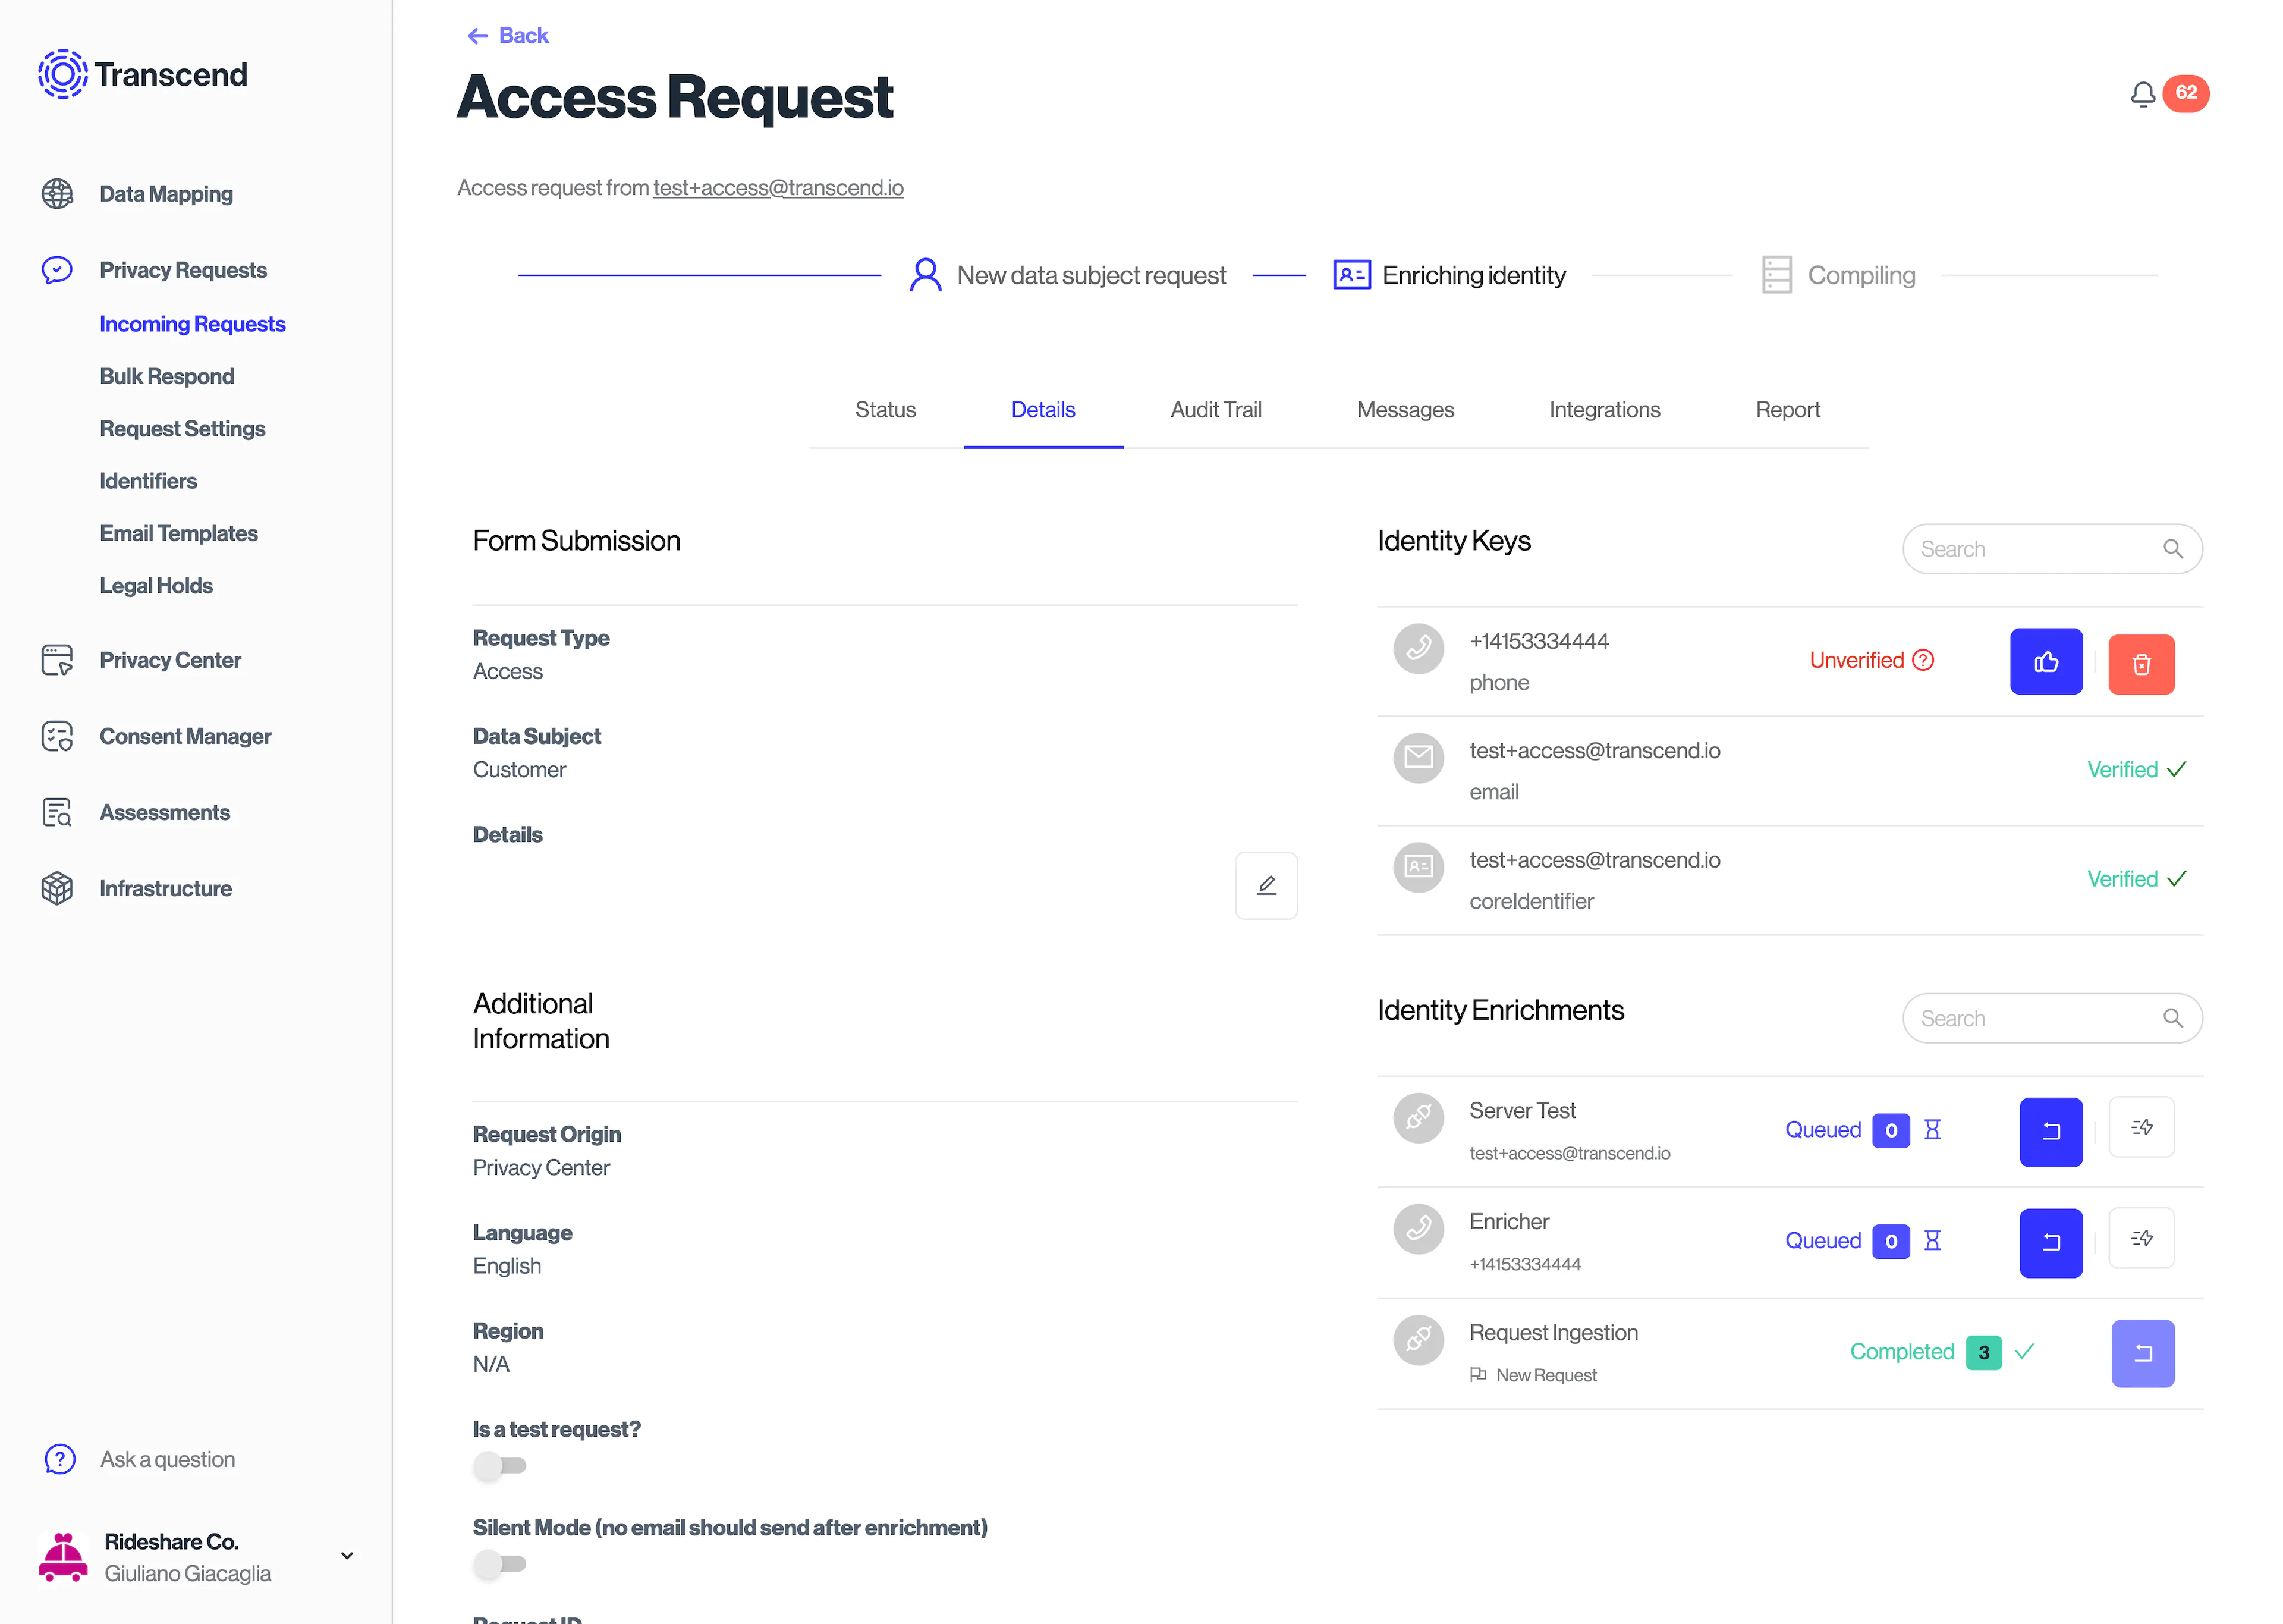This screenshot has width=2283, height=1624.
Task: Click the Server Test queued count badge
Action: coord(1890,1131)
